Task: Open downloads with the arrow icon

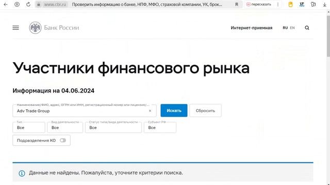Action: pos(324,5)
